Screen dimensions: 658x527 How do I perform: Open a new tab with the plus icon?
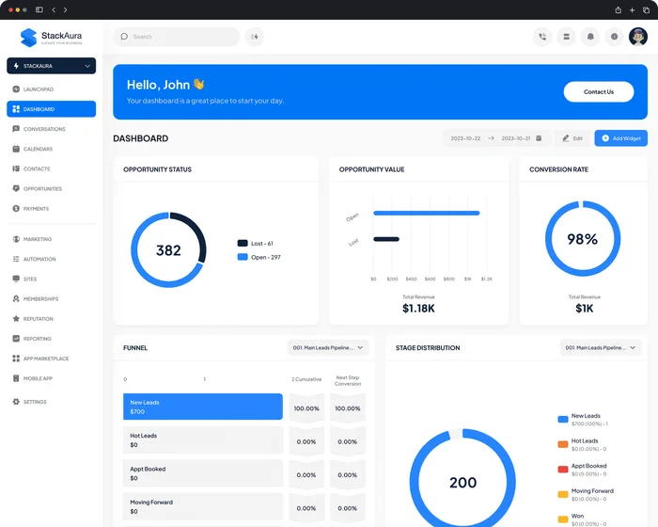pyautogui.click(x=632, y=9)
